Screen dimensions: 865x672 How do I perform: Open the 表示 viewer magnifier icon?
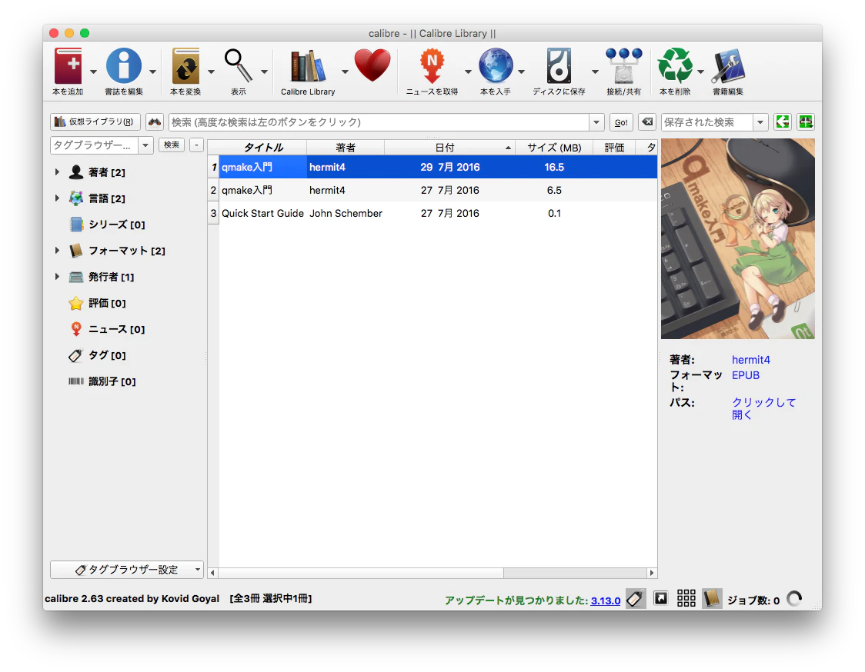coord(239,67)
